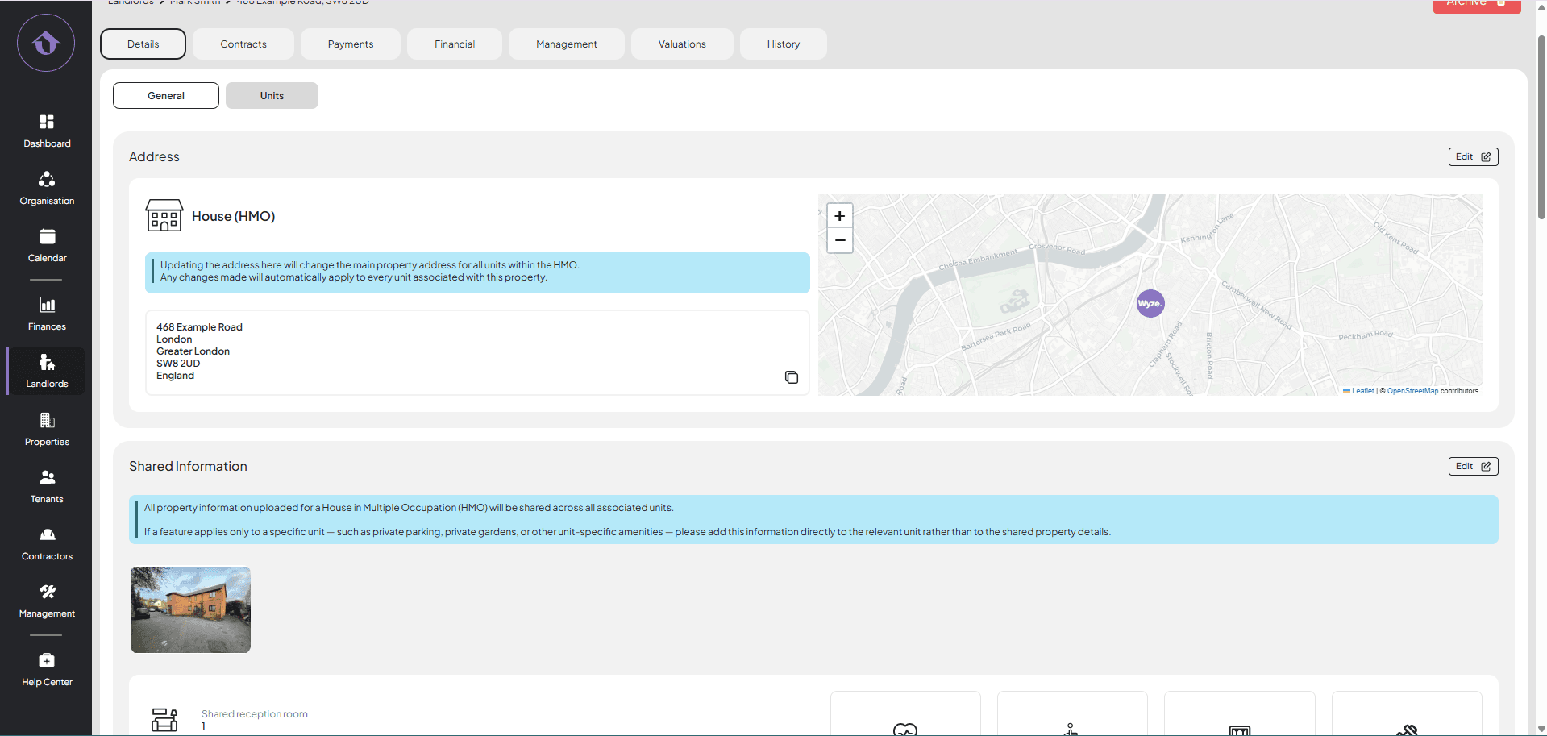Image resolution: width=1547 pixels, height=736 pixels.
Task: Edit the Shared Information section
Action: coord(1473,466)
